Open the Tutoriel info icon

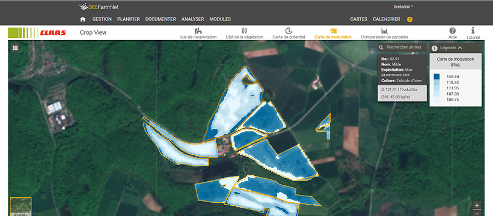473,33
